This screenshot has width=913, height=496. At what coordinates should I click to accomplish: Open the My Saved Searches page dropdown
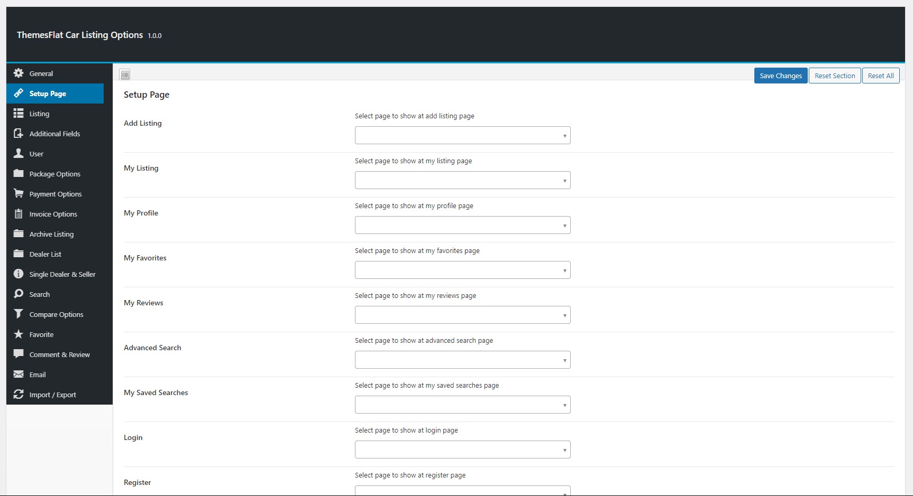point(462,405)
